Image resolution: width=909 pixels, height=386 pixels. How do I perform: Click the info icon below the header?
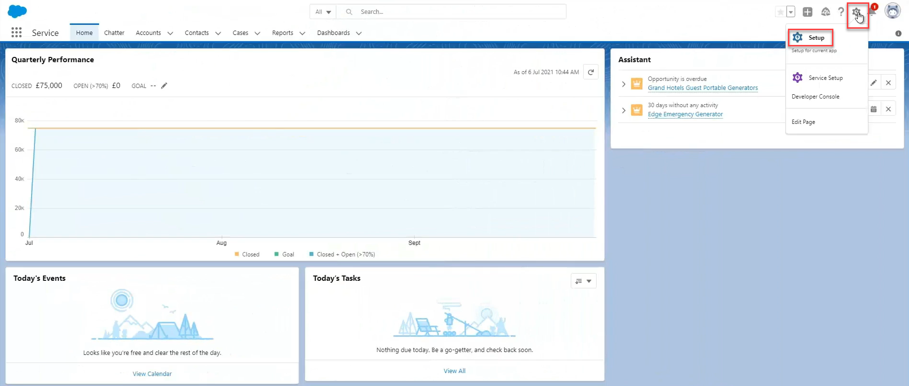point(898,33)
